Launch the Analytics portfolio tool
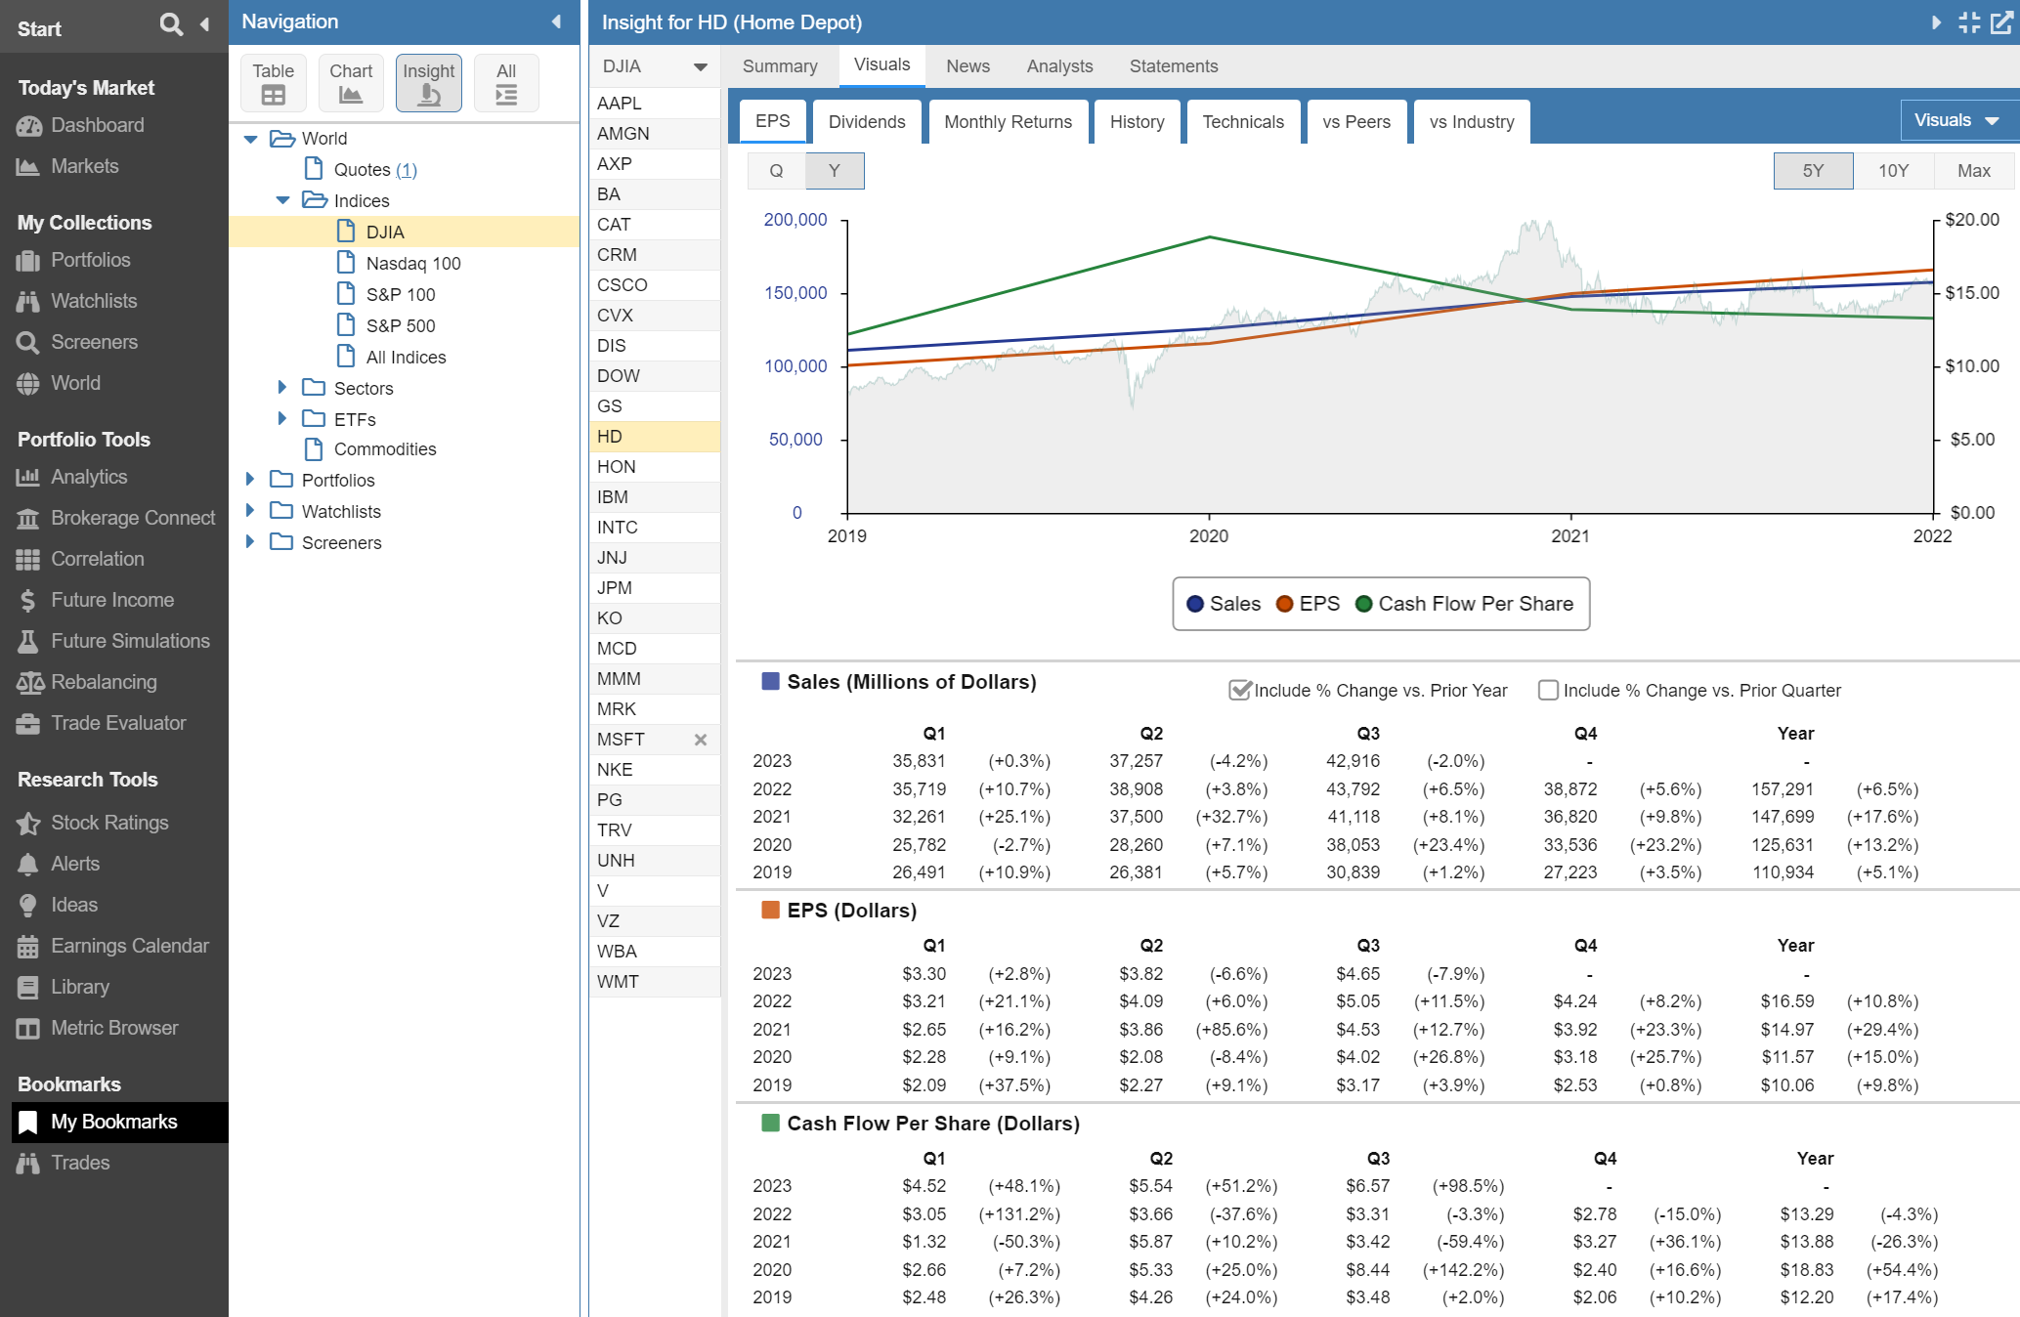This screenshot has width=2020, height=1317. 89,477
